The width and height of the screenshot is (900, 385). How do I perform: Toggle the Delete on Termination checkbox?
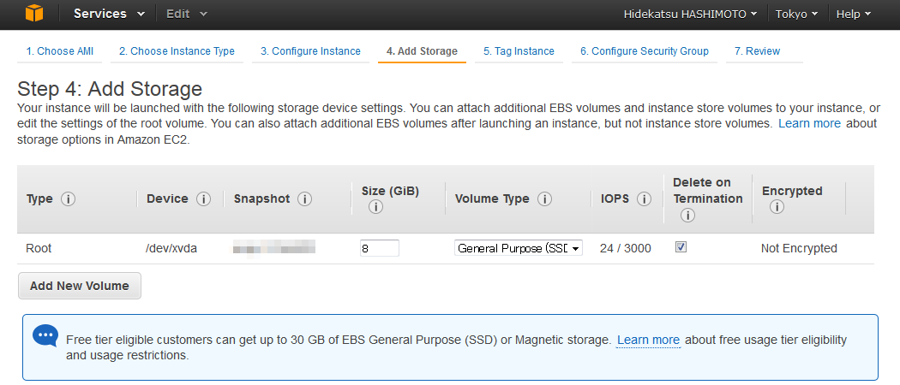(x=681, y=247)
